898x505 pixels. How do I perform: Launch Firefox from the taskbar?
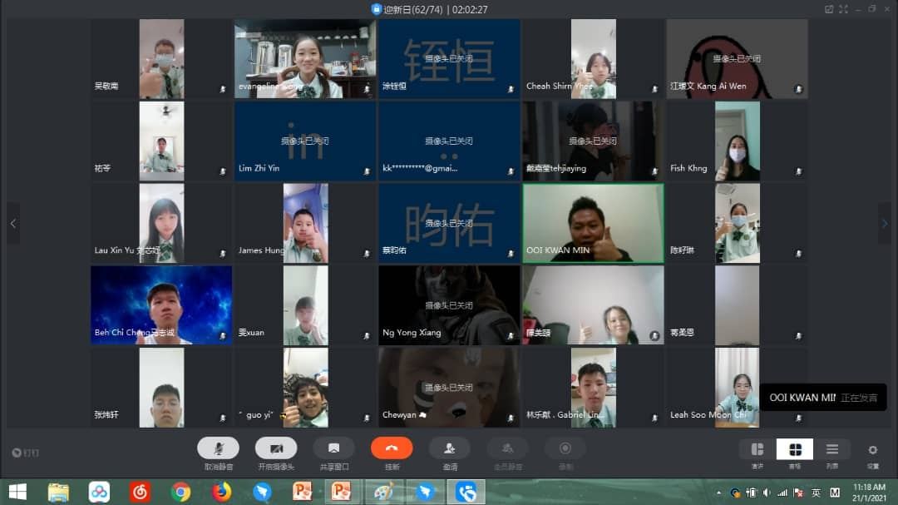(x=222, y=492)
